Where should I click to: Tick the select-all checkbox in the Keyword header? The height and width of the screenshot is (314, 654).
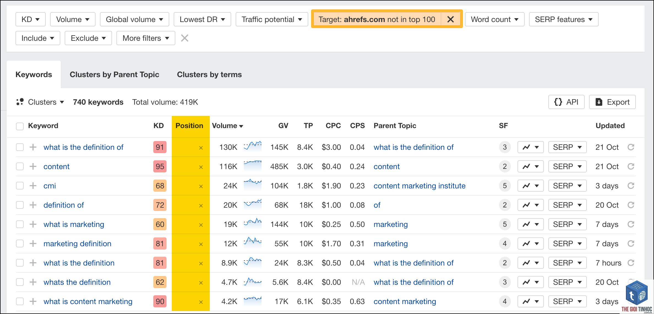tap(20, 126)
